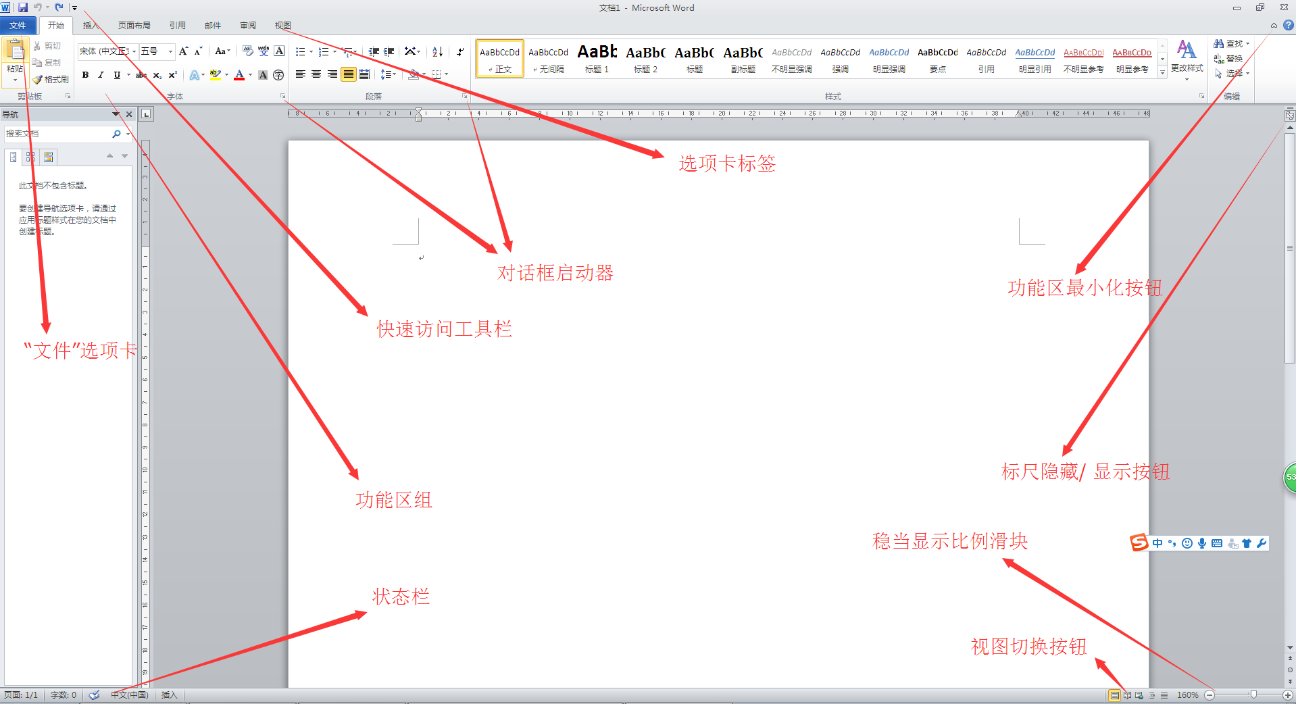
Task: Click the enclosed character (字) icon
Action: coord(278,75)
